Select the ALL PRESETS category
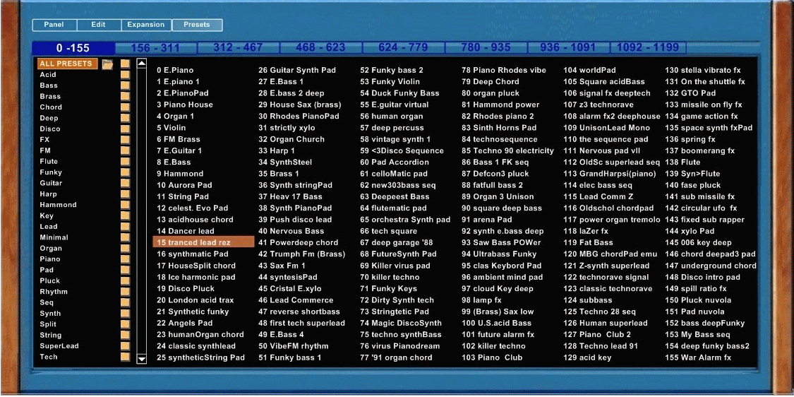794x397 pixels. pyautogui.click(x=67, y=64)
